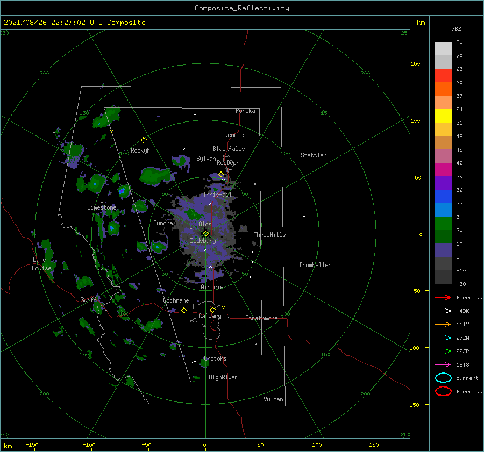This screenshot has width=484, height=452.
Task: Click the Okotoks label
Action: coord(215,358)
